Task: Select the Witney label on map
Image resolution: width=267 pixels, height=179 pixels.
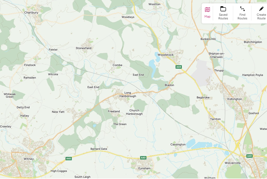Action: [x=29, y=159]
